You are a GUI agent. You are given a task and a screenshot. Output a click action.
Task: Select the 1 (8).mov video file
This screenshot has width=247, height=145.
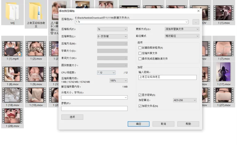point(12,74)
